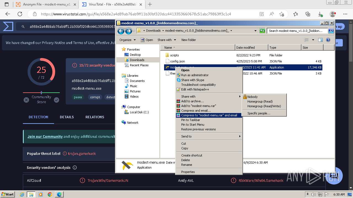Select Nobody in Share with submenu
353x198 pixels.
click(264, 97)
